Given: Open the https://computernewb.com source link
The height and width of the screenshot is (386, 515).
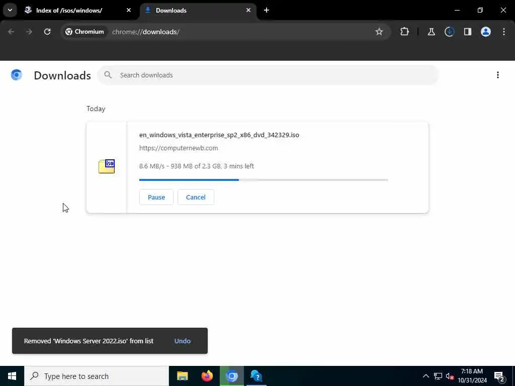Looking at the screenshot, I should pyautogui.click(x=179, y=148).
